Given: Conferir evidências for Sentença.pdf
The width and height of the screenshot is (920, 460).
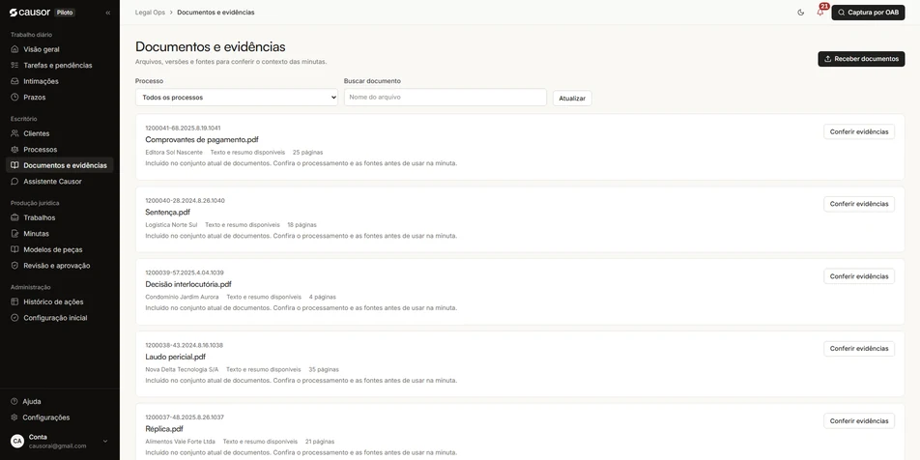Looking at the screenshot, I should tap(859, 204).
